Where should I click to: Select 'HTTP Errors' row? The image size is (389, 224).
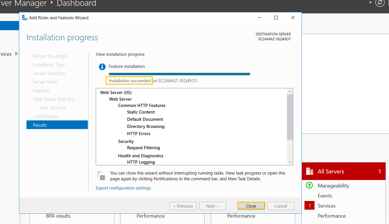(139, 134)
